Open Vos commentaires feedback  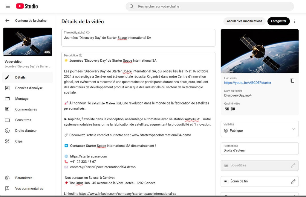[27, 188]
